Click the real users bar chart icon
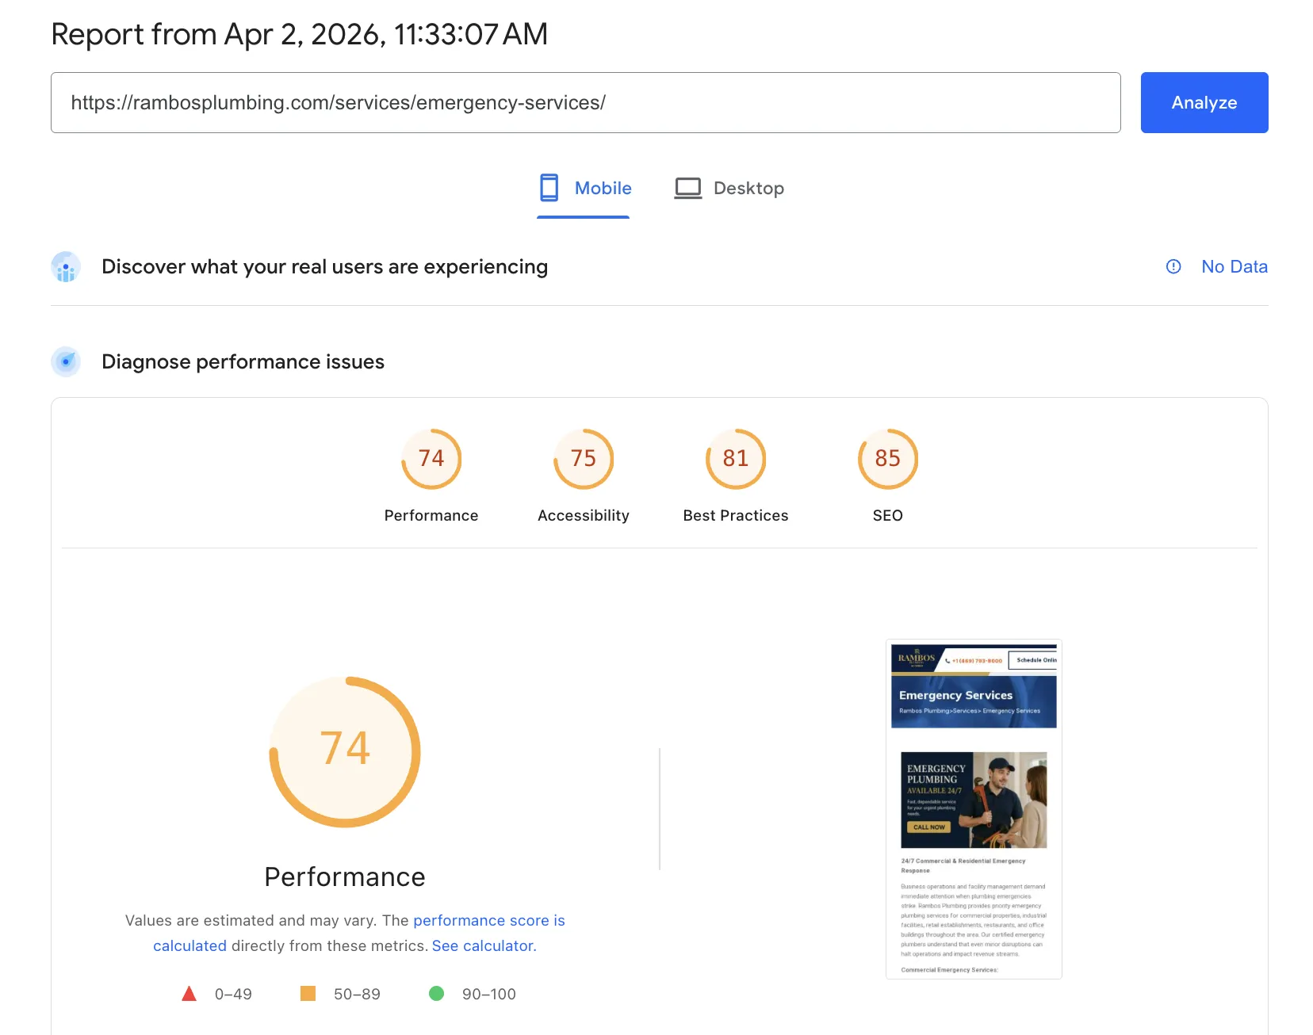This screenshot has width=1313, height=1035. click(66, 267)
